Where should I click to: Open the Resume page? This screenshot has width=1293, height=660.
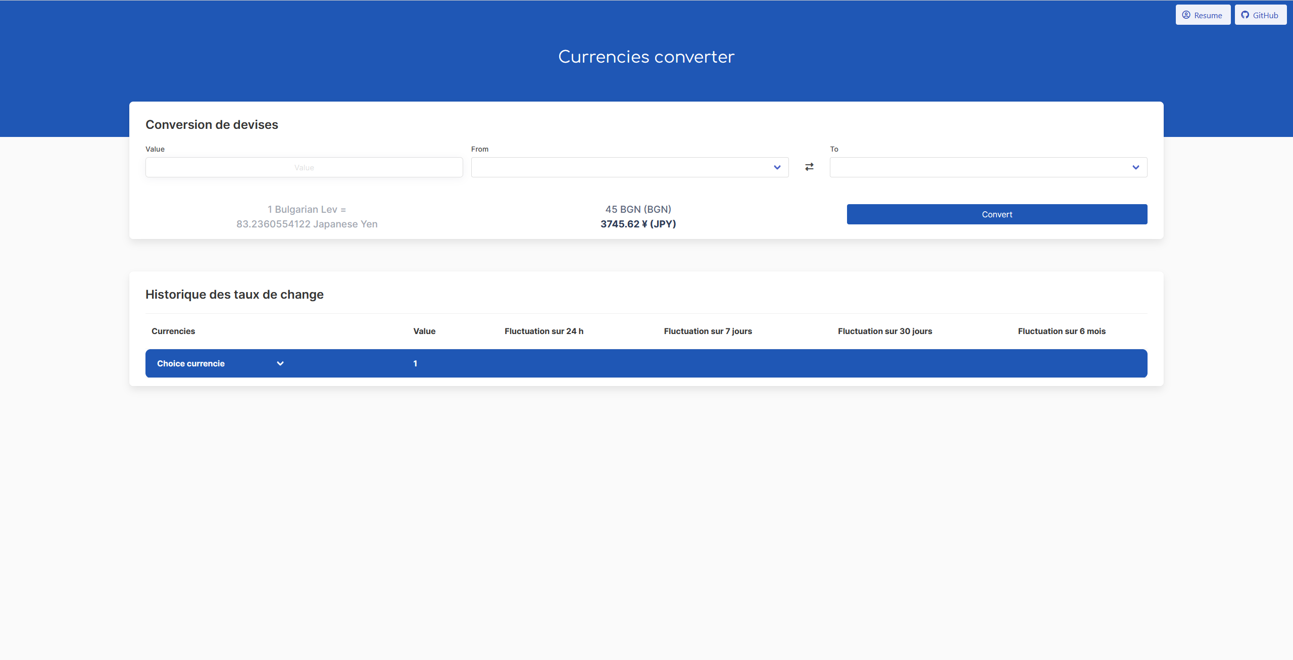(1203, 15)
